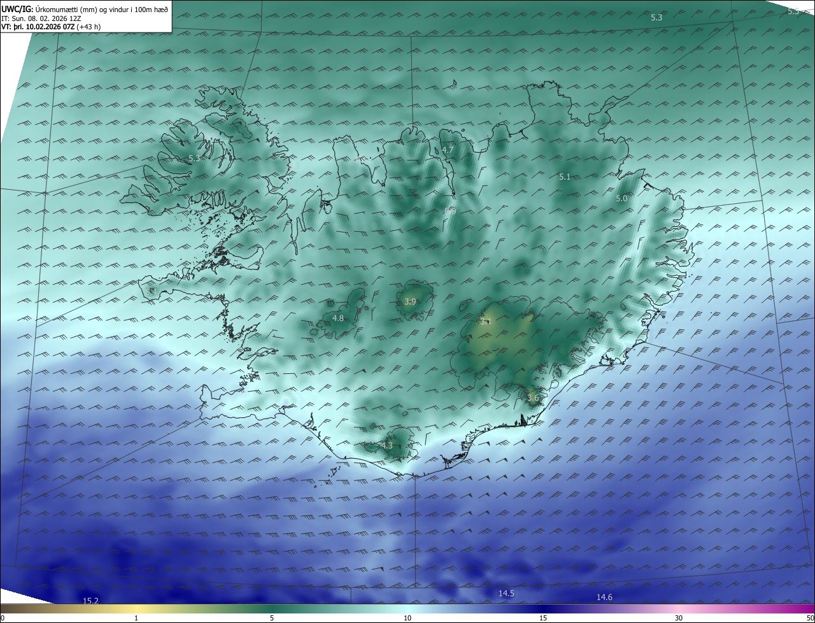Viewport: 815px width, 623px height.
Task: Select the valid time line 'VT: þri. 10.02.2026 07Z (+43 h)'
Action: 51,27
